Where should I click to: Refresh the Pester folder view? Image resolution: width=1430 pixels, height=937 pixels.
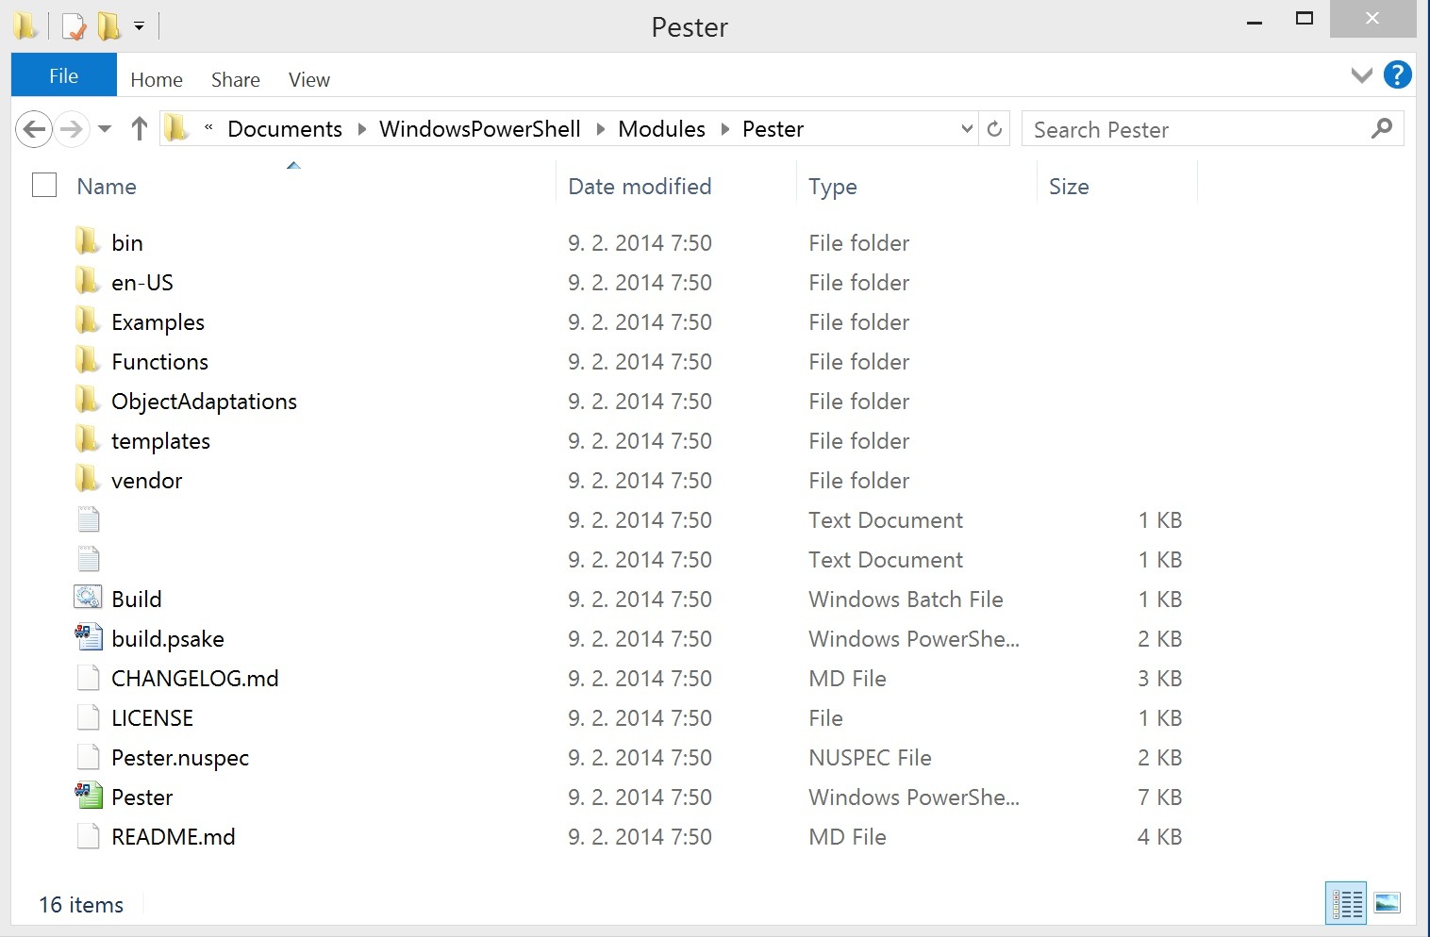pyautogui.click(x=994, y=129)
